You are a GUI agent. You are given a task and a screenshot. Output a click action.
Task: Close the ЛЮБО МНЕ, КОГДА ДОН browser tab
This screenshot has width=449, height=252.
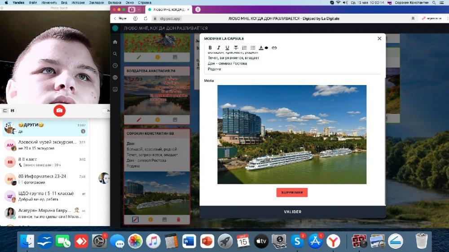click(188, 9)
